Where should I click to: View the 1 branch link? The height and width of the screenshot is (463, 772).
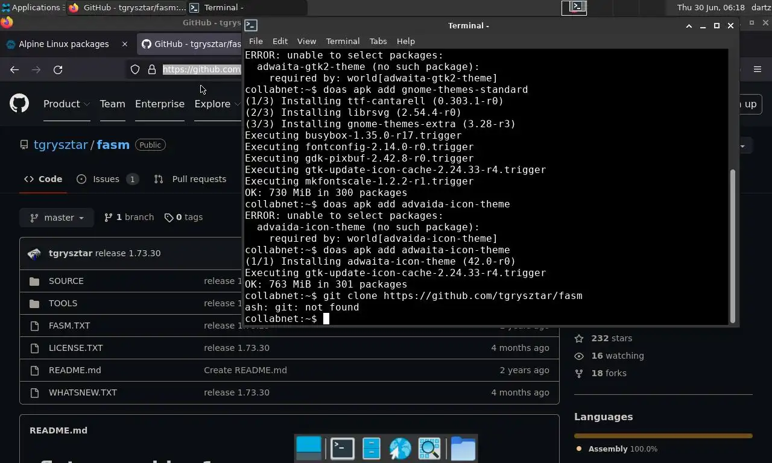pyautogui.click(x=128, y=217)
